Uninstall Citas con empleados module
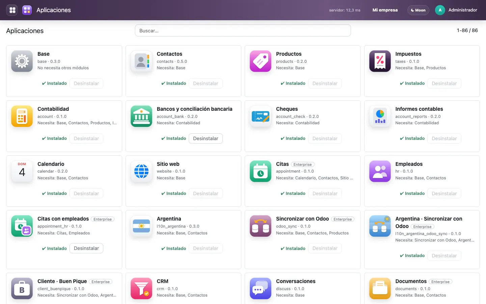 click(x=86, y=248)
